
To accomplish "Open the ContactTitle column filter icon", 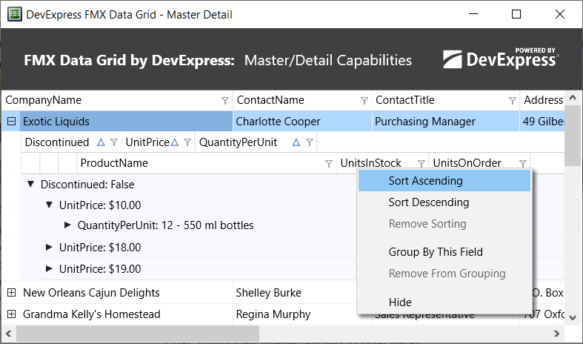I will [x=513, y=101].
